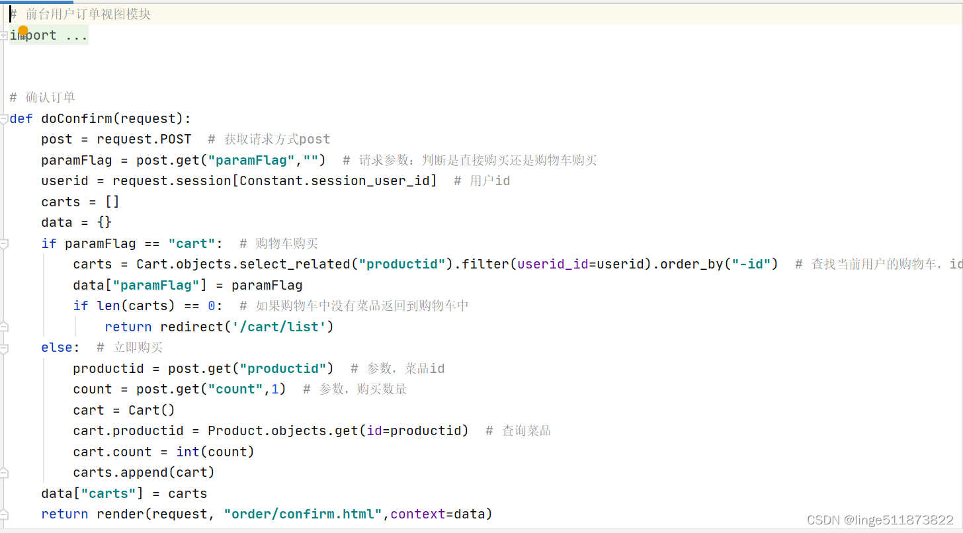This screenshot has height=533, width=963.
Task: Click the 'redirect' function call
Action: (192, 327)
